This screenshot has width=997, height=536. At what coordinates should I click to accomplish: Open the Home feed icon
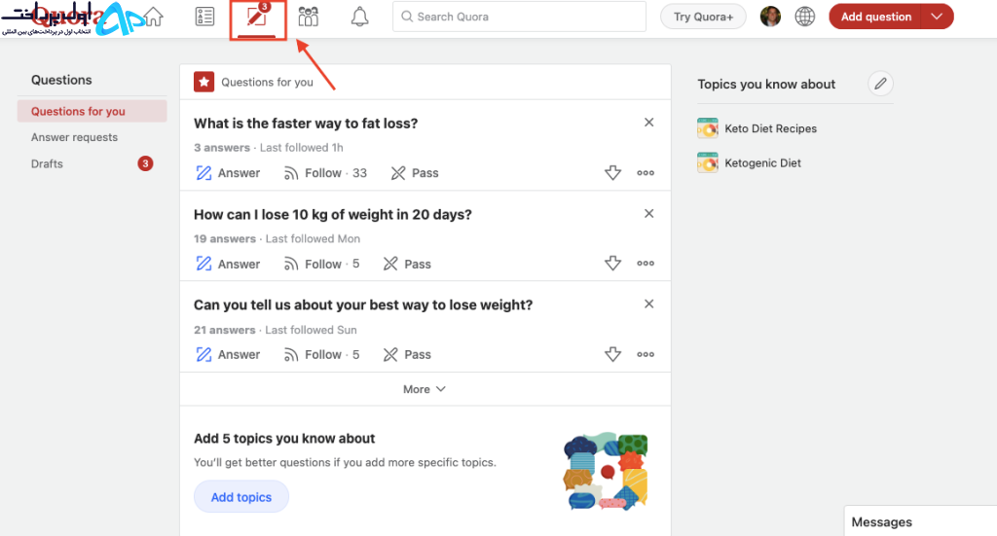[153, 17]
